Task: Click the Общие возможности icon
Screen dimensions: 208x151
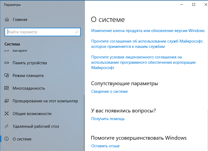Action: [7, 113]
